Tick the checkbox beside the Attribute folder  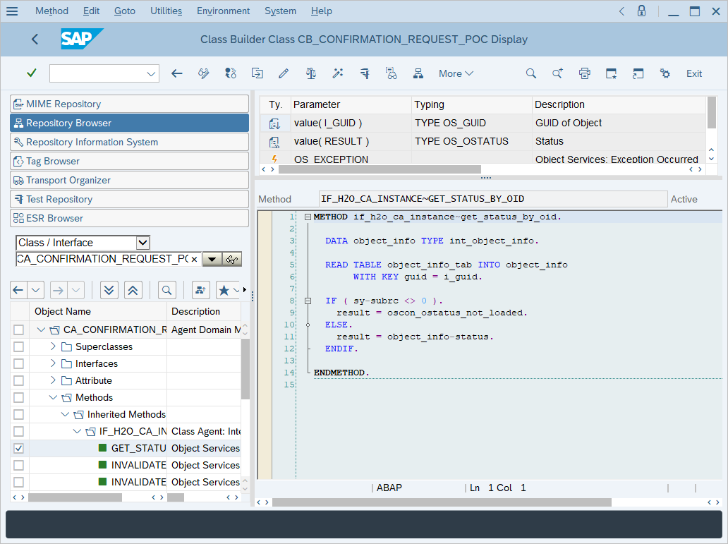click(18, 380)
